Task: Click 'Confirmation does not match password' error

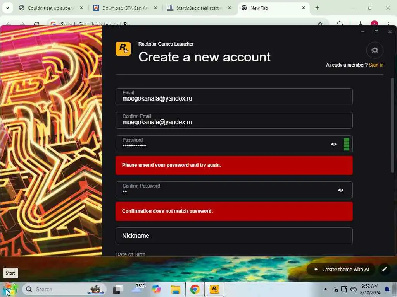Action: [234, 211]
